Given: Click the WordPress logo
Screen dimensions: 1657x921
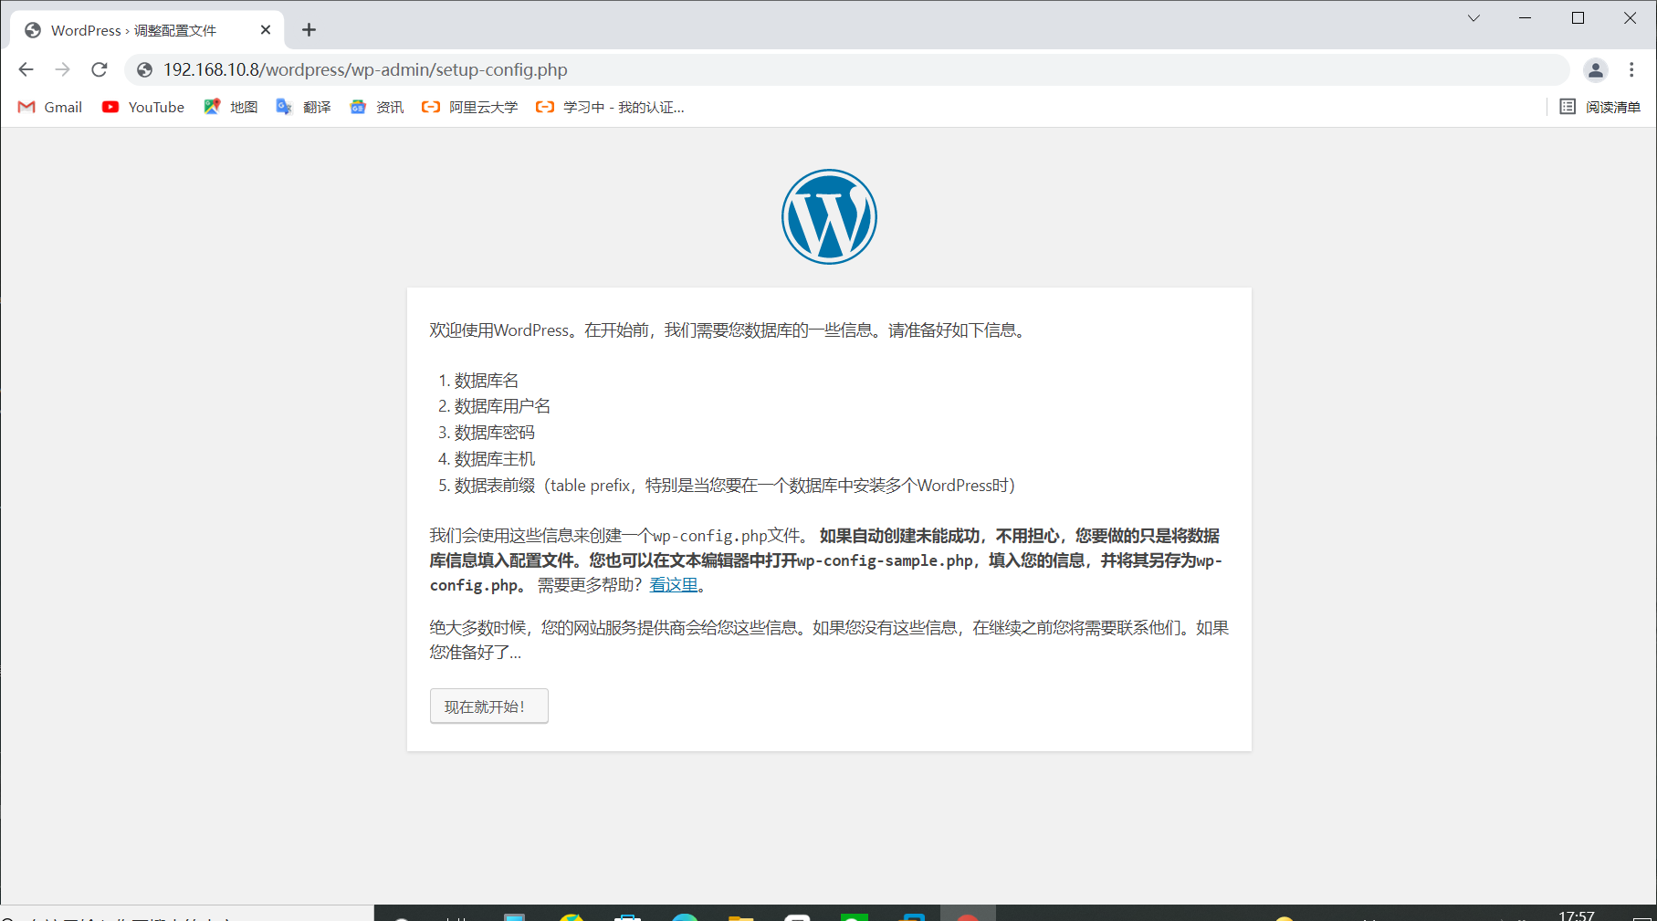Looking at the screenshot, I should click(829, 216).
